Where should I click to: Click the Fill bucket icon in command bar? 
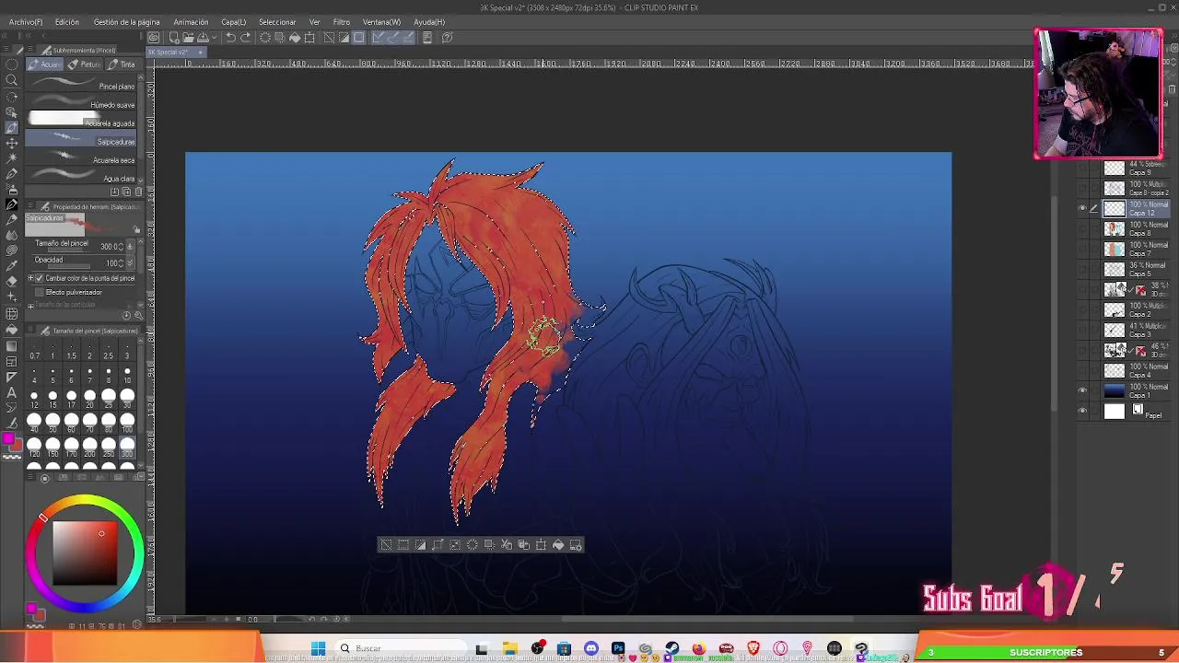(295, 38)
